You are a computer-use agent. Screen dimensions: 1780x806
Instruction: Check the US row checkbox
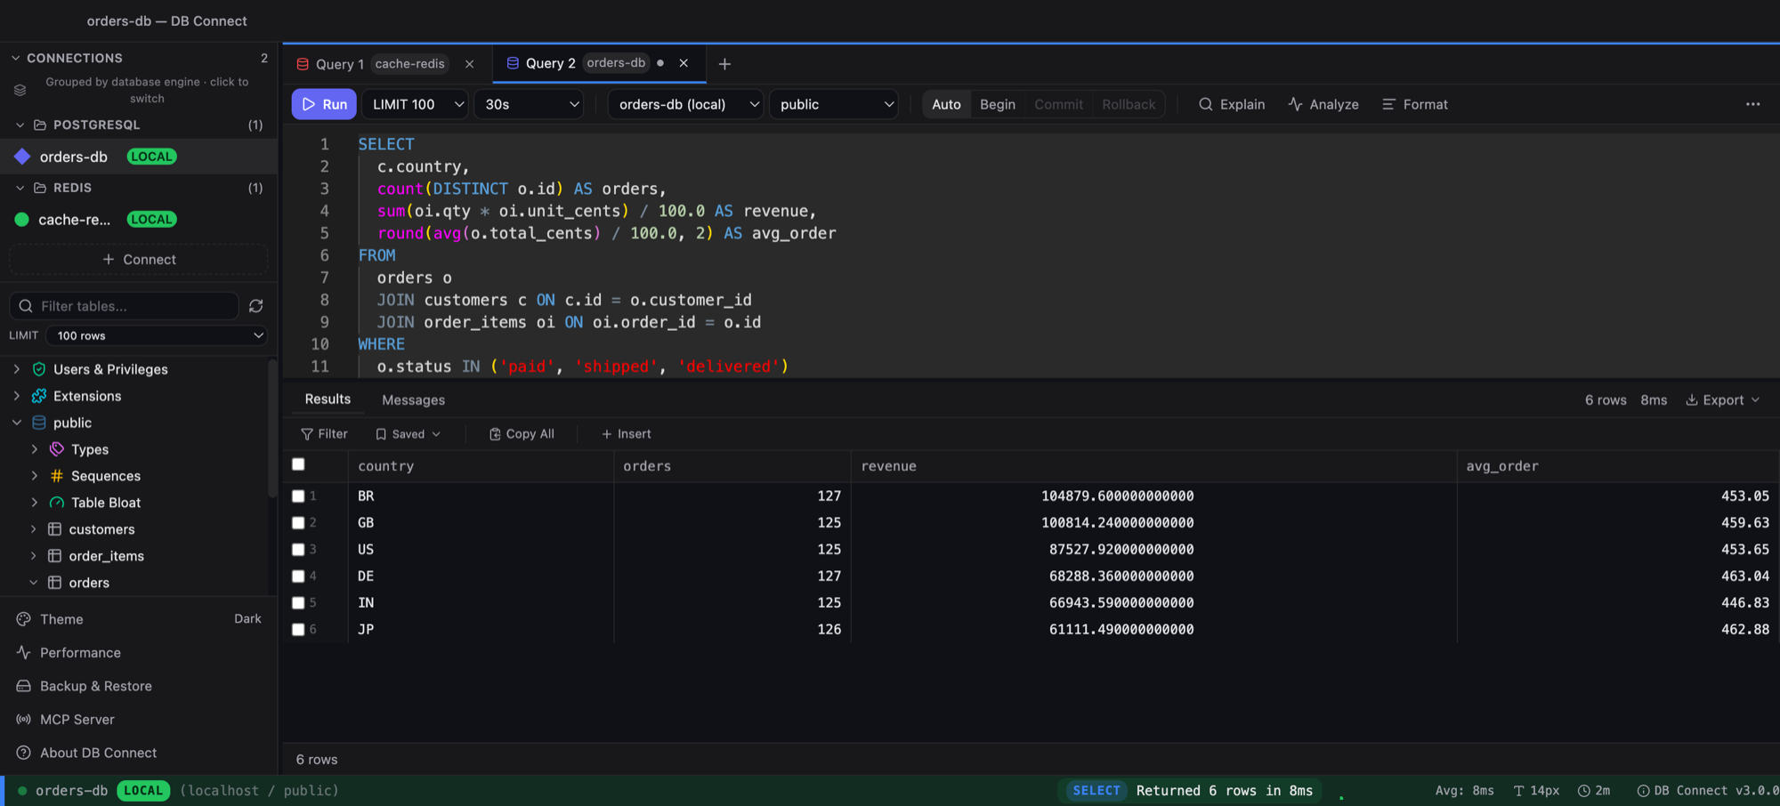pos(298,550)
